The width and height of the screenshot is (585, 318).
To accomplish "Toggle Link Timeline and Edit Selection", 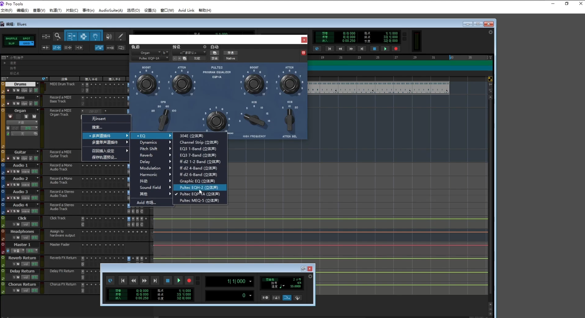I will pyautogui.click(x=57, y=48).
